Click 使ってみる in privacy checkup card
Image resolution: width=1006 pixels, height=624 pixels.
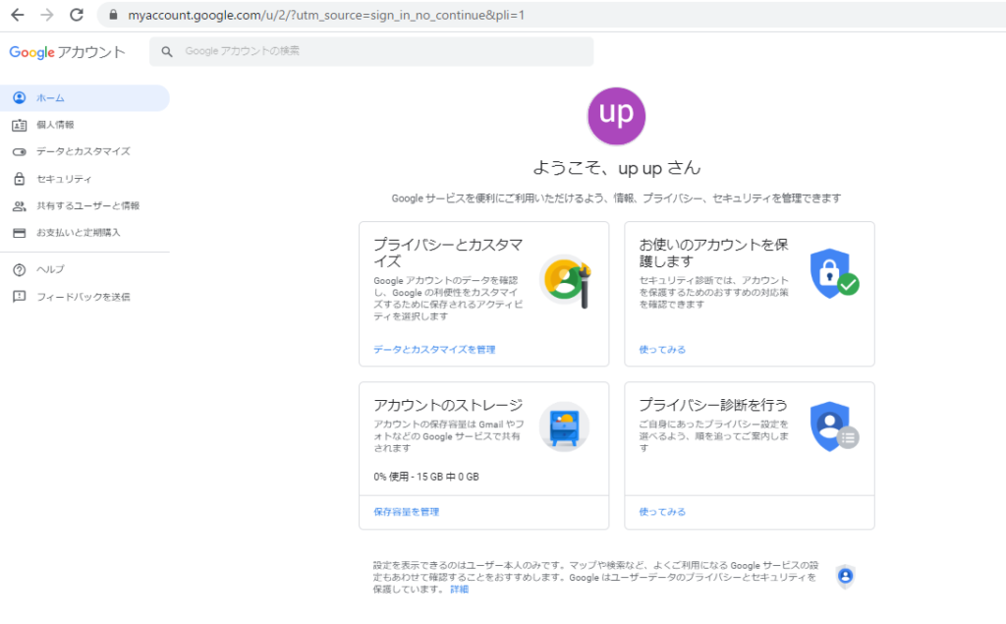[x=662, y=512]
